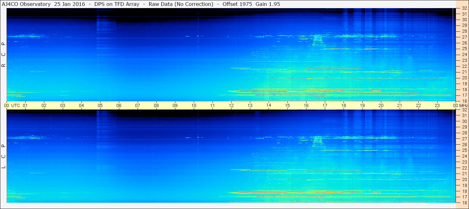
Task: Click hour marker 09 on the UTC axis
Action: pyautogui.click(x=175, y=105)
